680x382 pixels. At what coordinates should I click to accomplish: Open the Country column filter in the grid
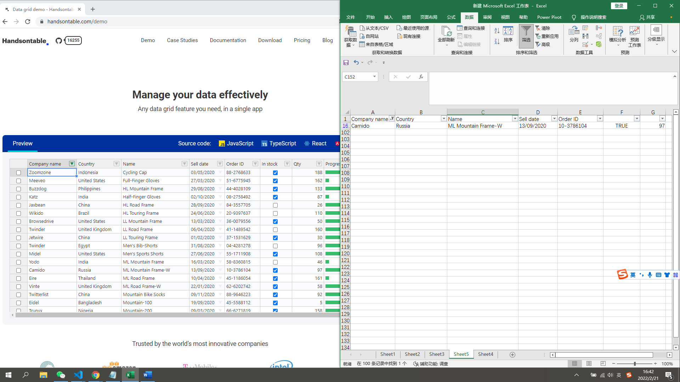tap(117, 163)
